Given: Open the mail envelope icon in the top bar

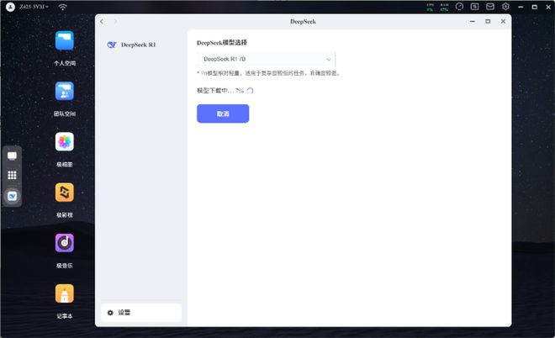Looking at the screenshot, I should [490, 7].
